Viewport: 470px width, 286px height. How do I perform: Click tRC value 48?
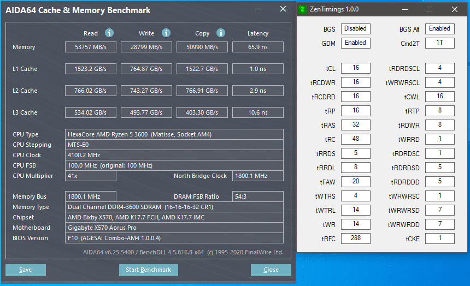pyautogui.click(x=355, y=139)
